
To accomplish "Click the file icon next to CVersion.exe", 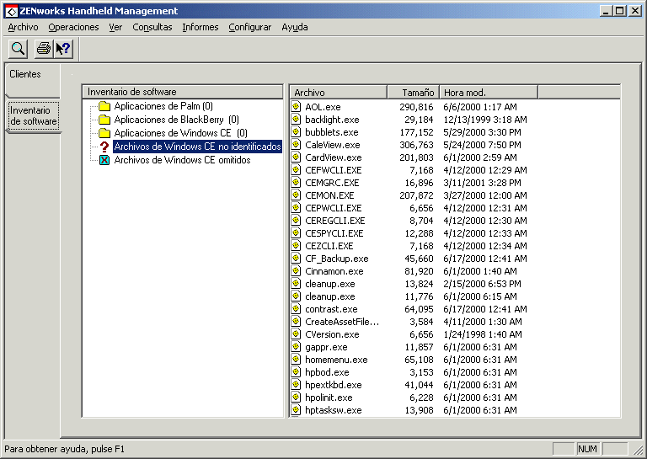I will click(x=296, y=334).
